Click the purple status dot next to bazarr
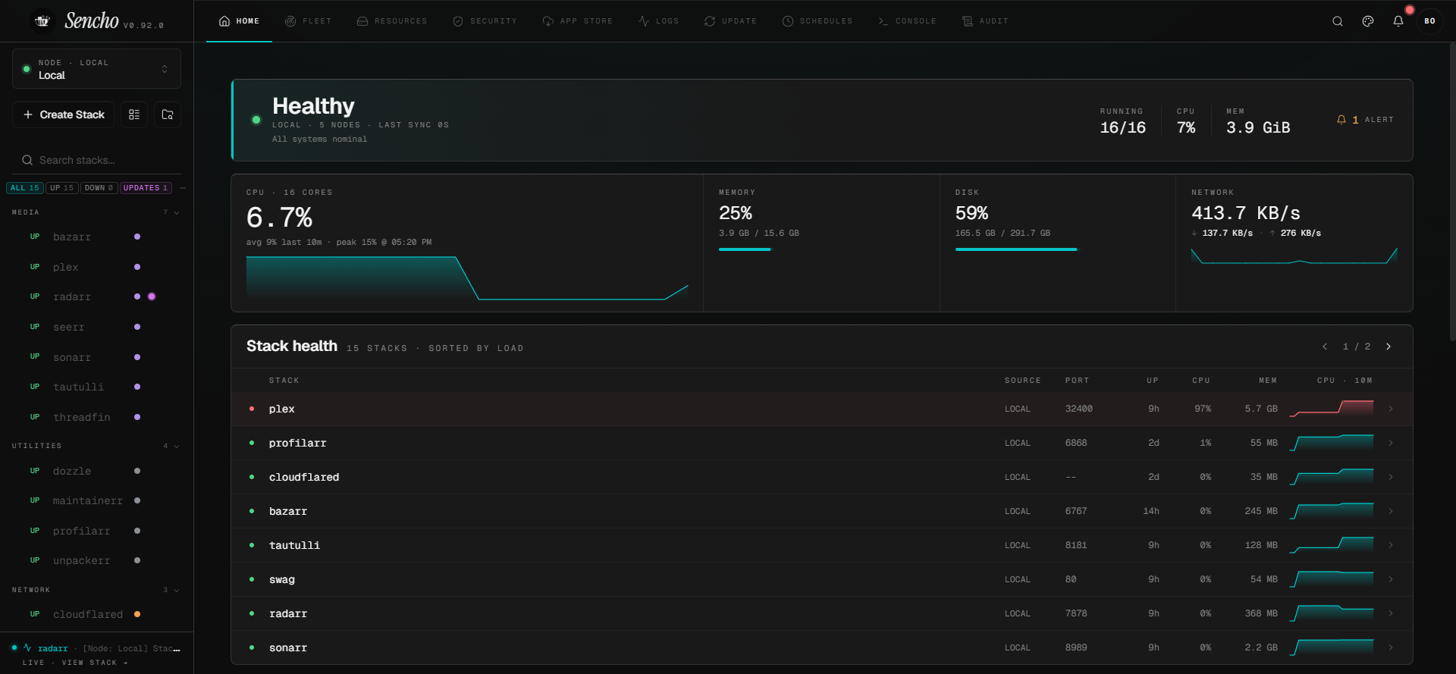Screen dimensions: 1456x674 pos(137,237)
